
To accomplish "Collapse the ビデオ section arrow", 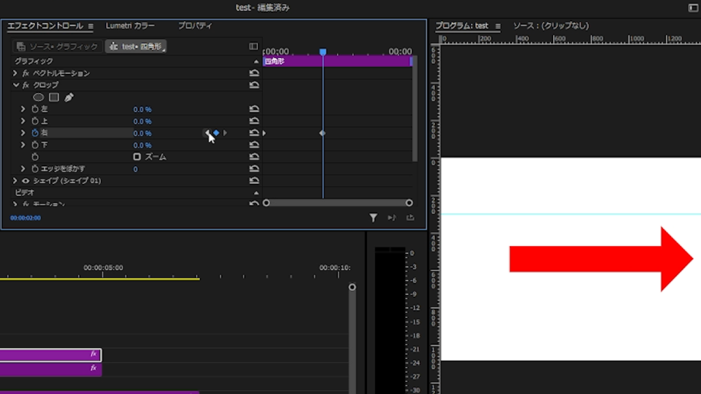I will 256,193.
